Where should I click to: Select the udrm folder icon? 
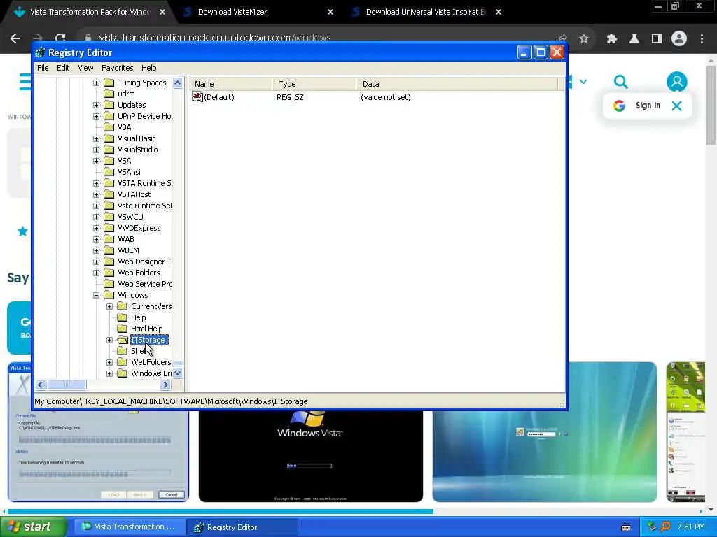click(x=109, y=94)
